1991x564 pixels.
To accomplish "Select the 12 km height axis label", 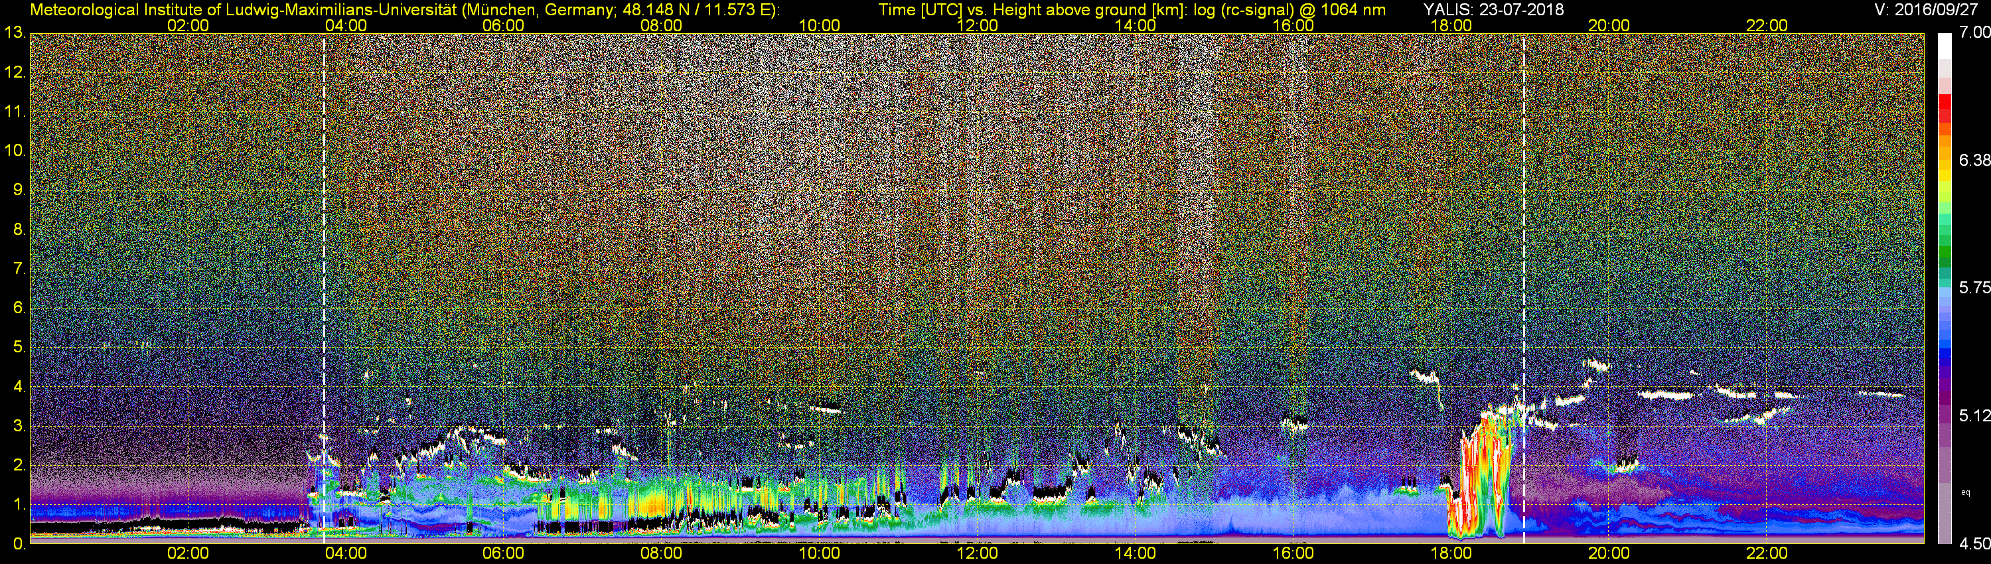I will pyautogui.click(x=15, y=72).
